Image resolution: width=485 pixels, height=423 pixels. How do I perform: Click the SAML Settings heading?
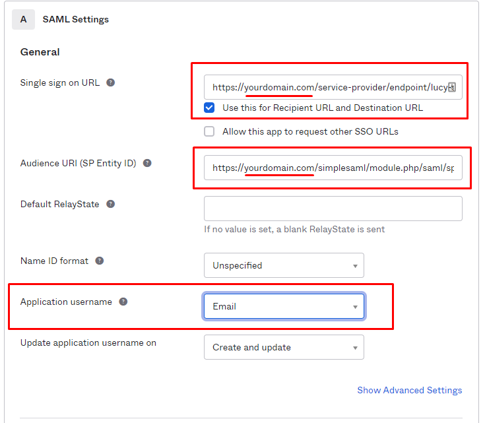pos(76,20)
